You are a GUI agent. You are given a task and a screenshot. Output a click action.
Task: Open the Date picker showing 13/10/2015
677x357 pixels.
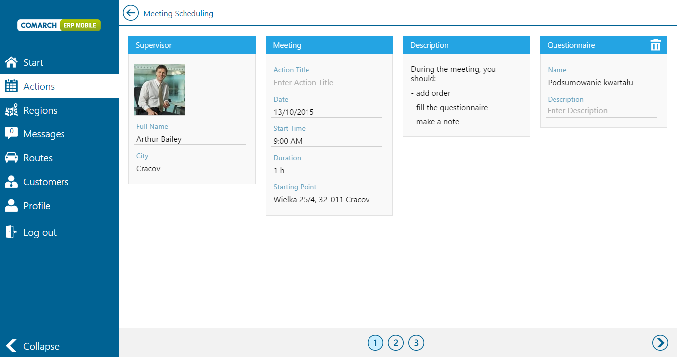[327, 112]
